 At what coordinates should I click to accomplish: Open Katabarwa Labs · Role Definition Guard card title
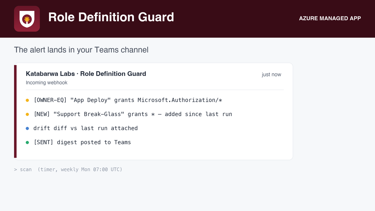coord(86,74)
